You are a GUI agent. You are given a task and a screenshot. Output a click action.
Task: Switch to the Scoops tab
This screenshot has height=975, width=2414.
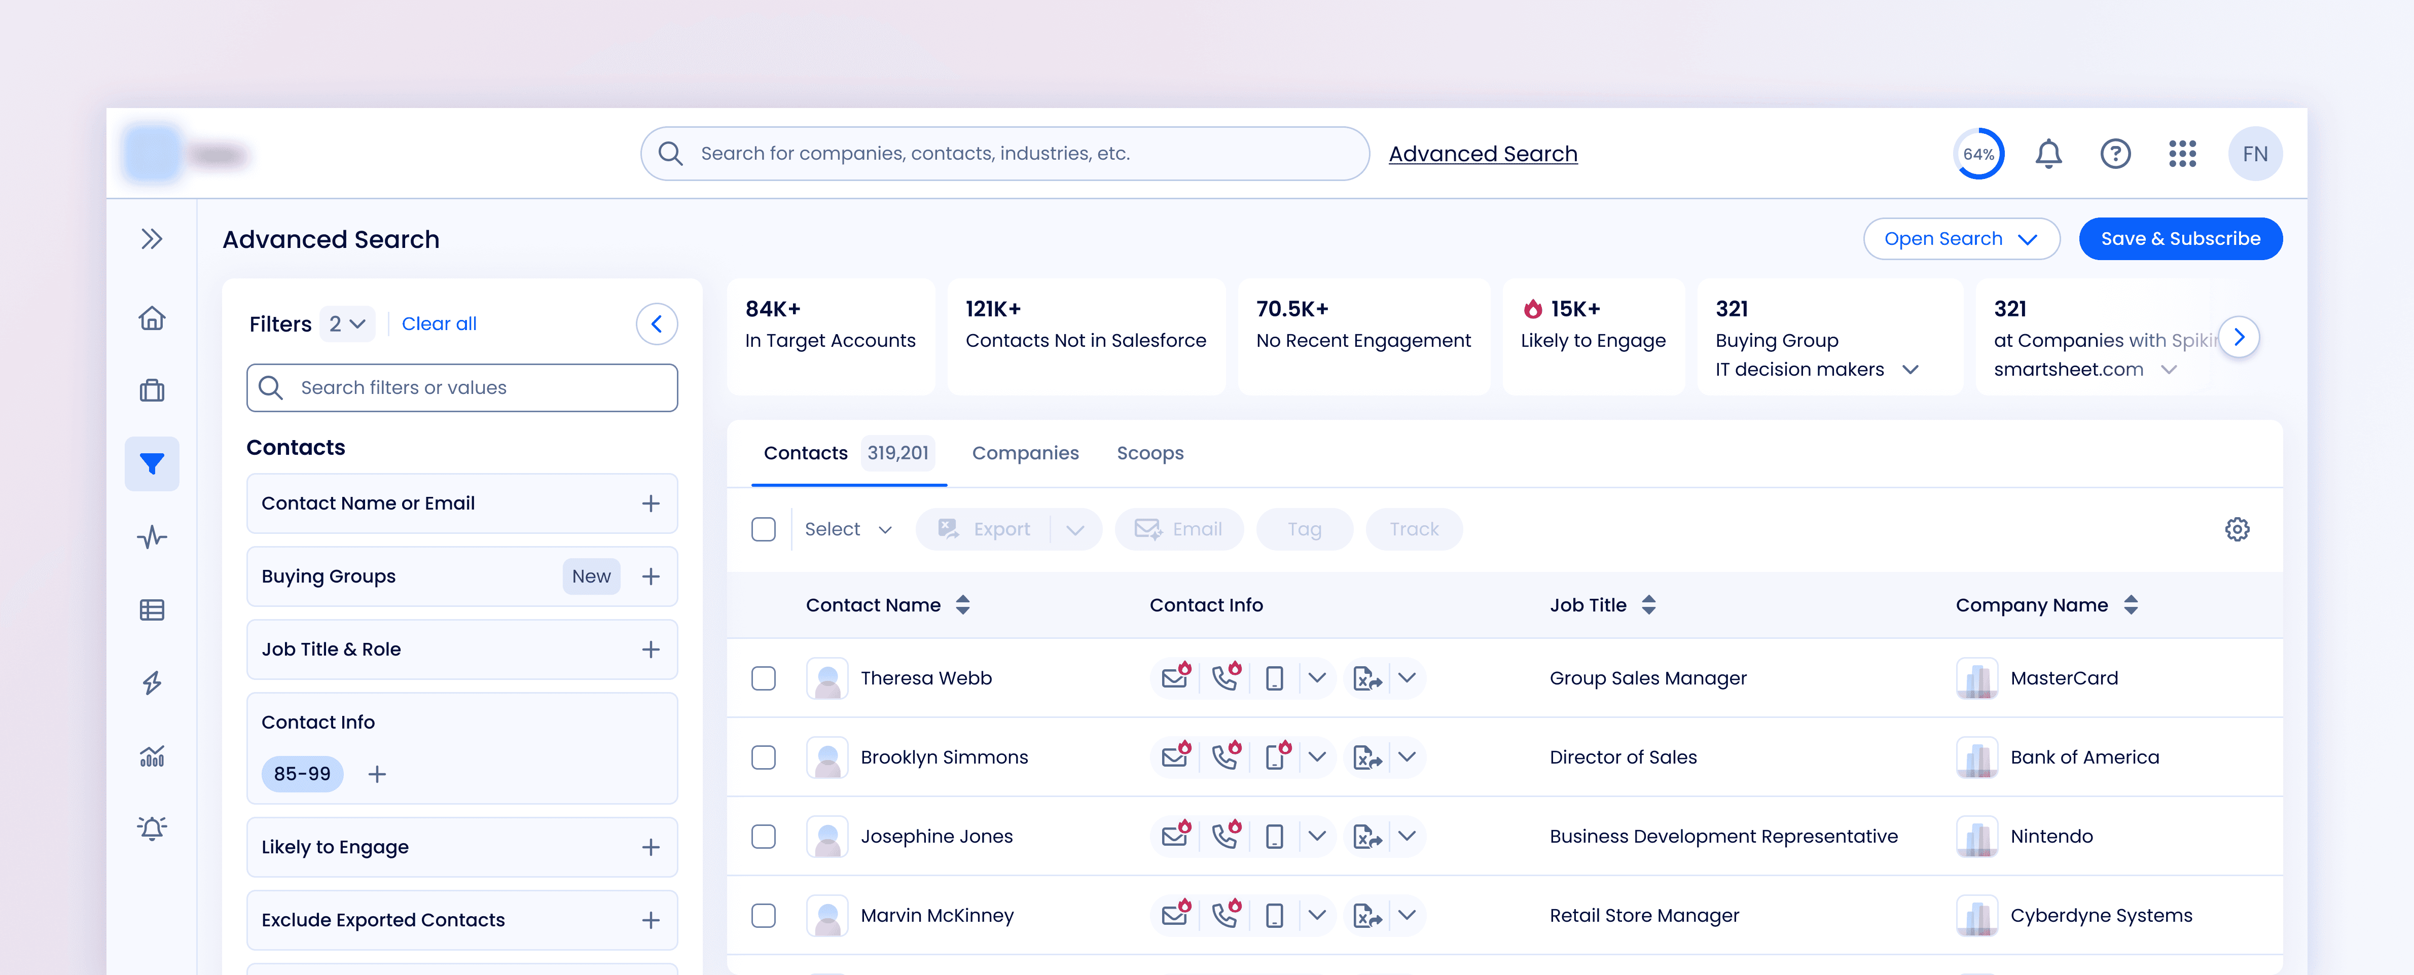click(1150, 454)
